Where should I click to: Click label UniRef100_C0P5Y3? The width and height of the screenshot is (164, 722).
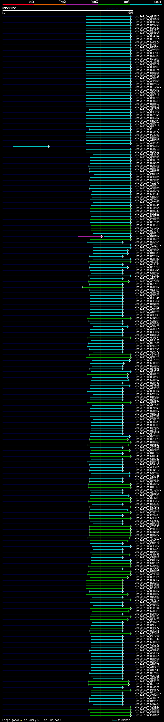[147, 42]
